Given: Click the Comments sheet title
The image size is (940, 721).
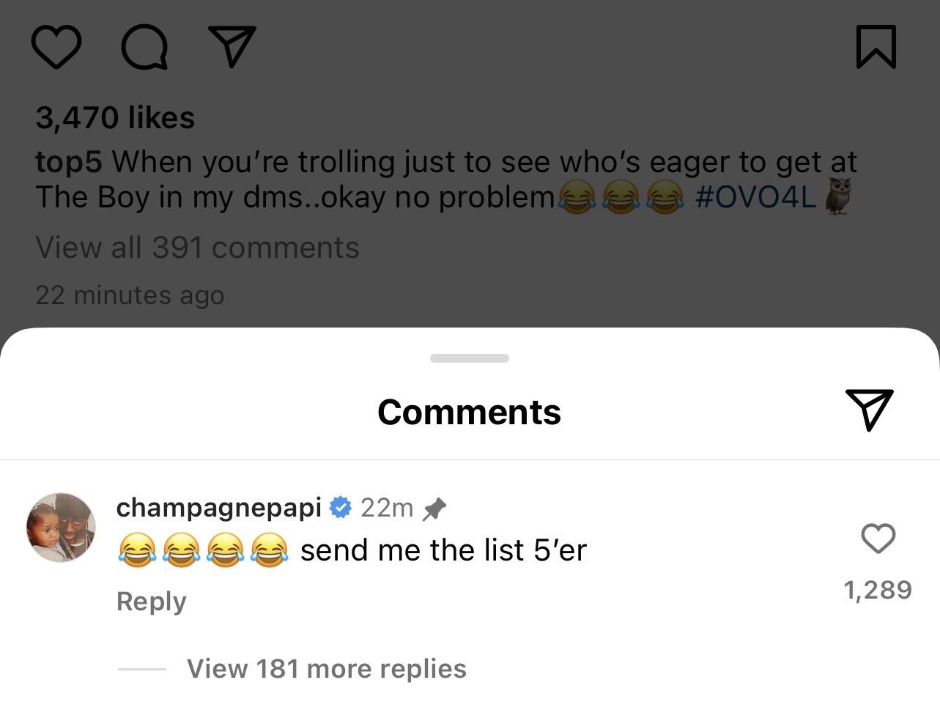Looking at the screenshot, I should [x=469, y=412].
